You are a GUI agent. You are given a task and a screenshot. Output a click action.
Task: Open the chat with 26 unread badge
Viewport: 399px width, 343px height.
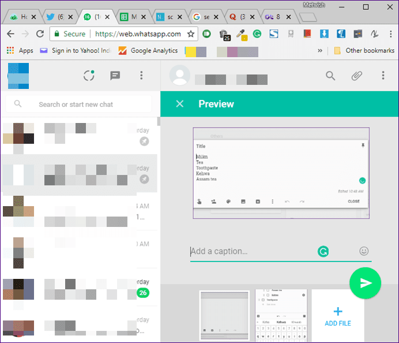(79, 288)
